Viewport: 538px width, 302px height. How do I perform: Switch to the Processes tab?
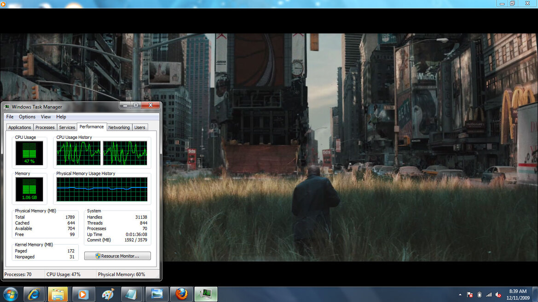click(45, 127)
